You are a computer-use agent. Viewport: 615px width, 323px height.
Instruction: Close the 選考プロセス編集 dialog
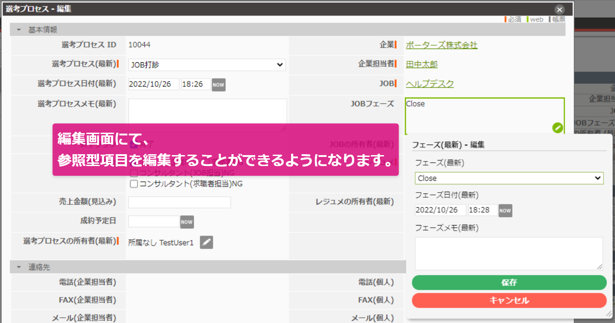[559, 10]
